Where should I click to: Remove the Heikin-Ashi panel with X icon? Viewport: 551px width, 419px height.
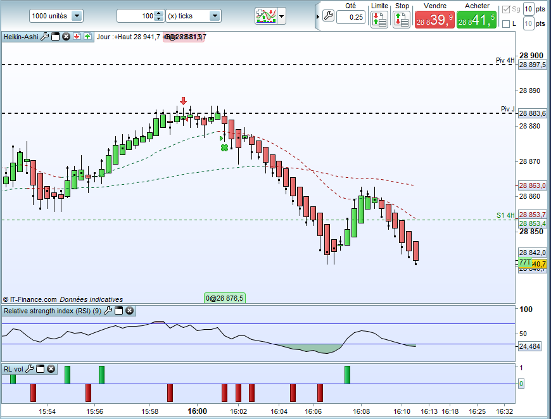(x=66, y=37)
